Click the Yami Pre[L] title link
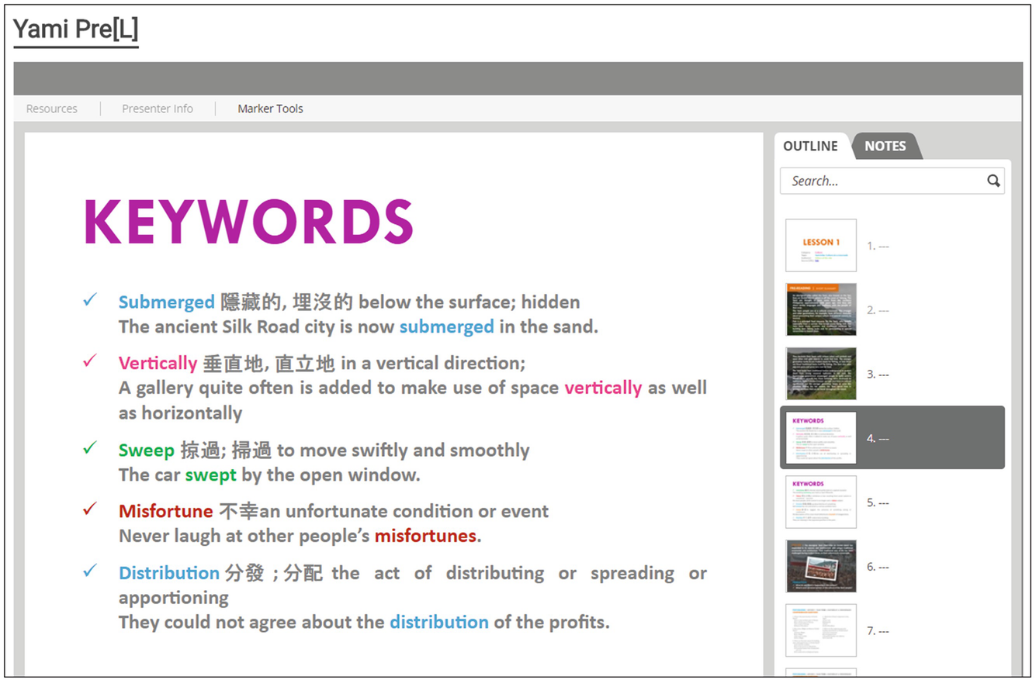This screenshot has width=1036, height=680. (x=76, y=30)
